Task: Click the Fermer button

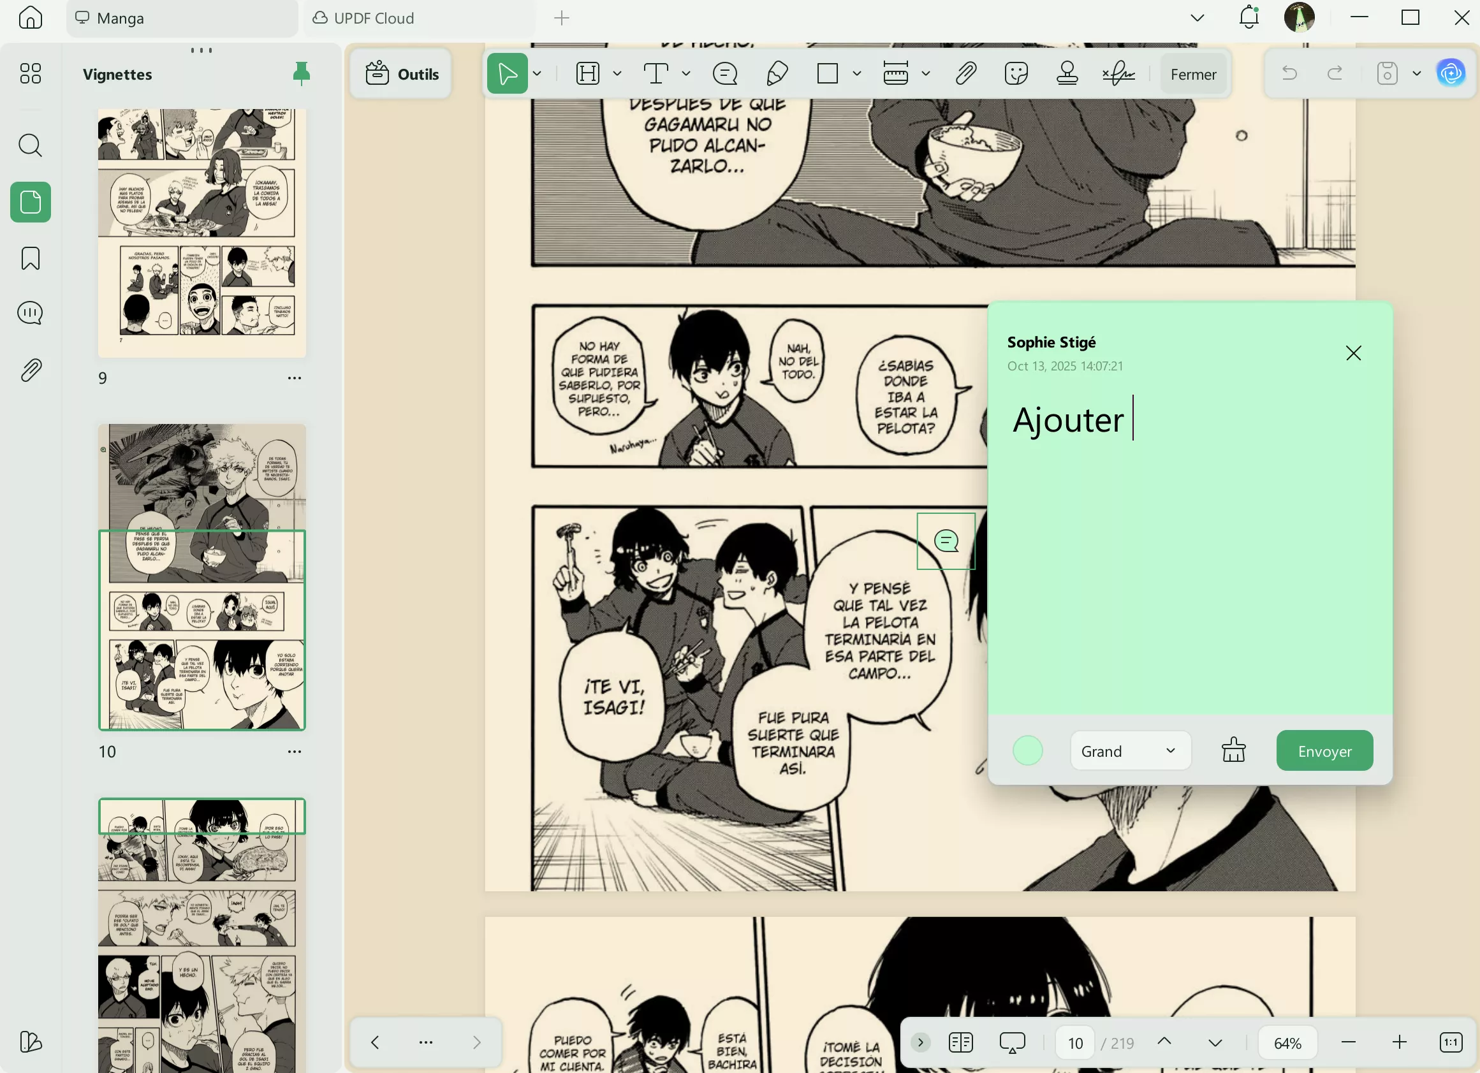Action: pos(1193,75)
